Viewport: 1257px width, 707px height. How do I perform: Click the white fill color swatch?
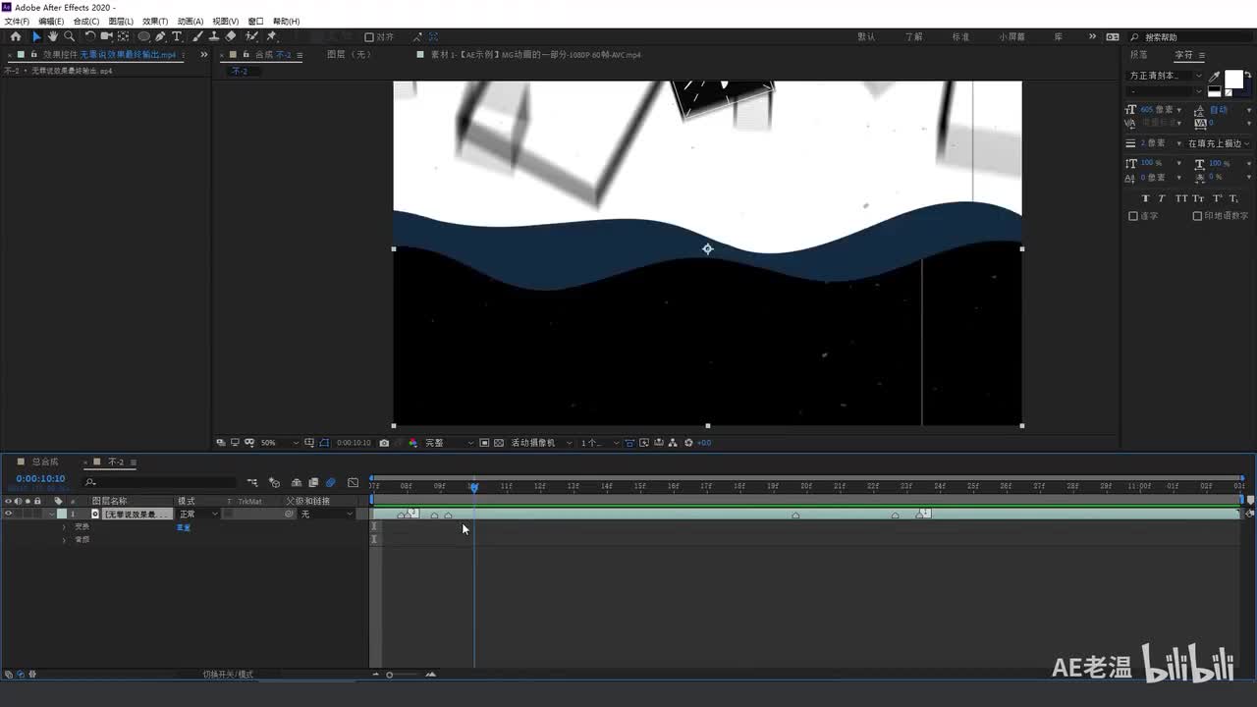pyautogui.click(x=1233, y=80)
